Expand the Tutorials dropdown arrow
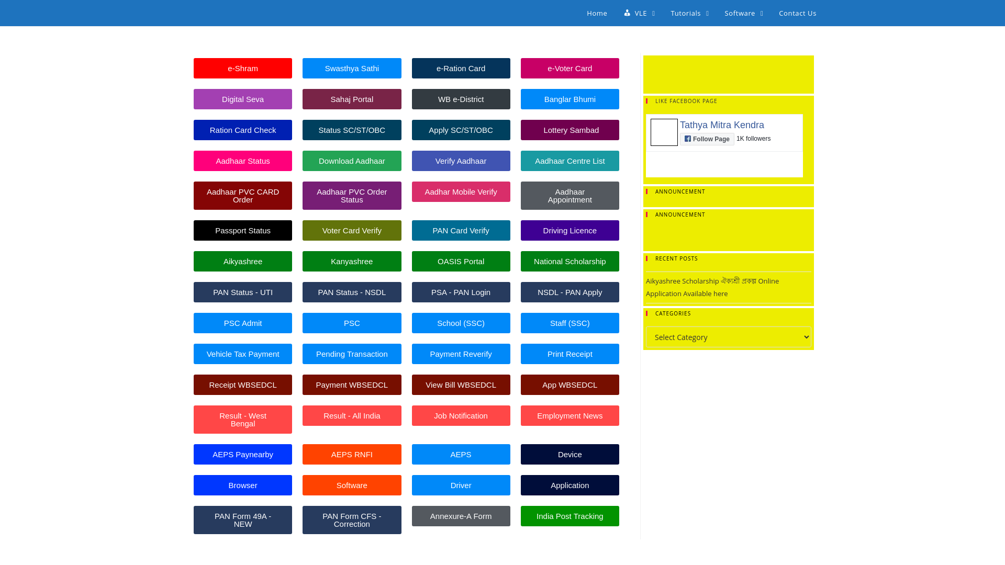The width and height of the screenshot is (1005, 565). (707, 14)
